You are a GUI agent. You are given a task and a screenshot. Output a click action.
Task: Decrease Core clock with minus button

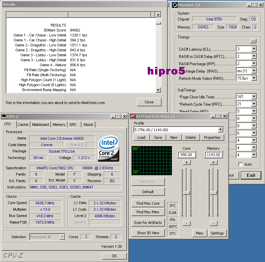[186, 223]
